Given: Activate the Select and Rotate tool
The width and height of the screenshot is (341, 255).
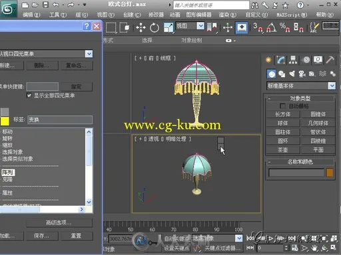Looking at the screenshot, I should click(x=155, y=28).
